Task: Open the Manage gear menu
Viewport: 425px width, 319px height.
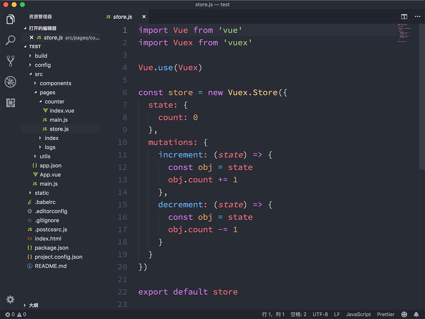Action: pos(10,299)
